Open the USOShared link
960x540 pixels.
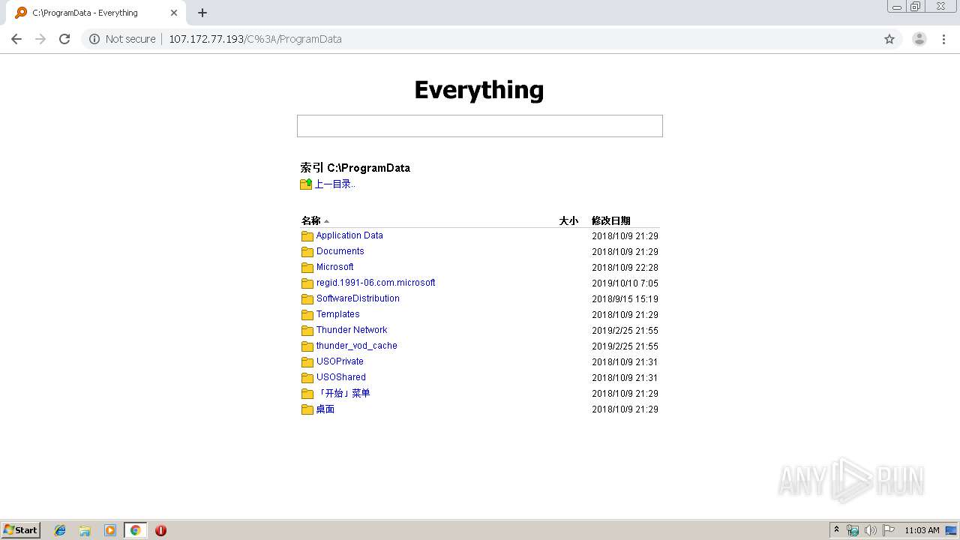[x=341, y=377]
